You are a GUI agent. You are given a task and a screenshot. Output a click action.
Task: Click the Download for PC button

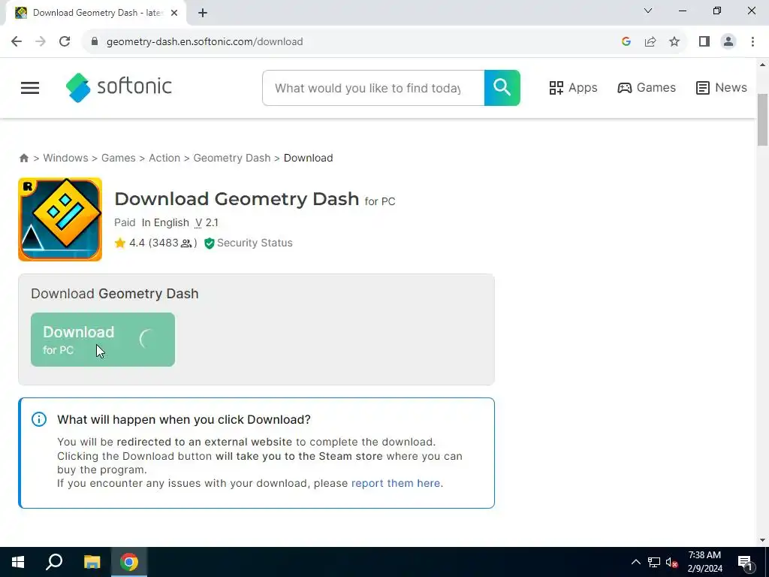pos(103,340)
